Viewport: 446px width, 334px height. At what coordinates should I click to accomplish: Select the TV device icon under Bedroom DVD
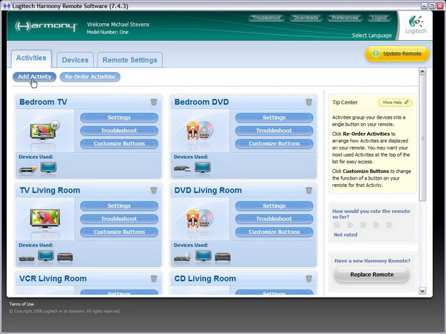coord(203,168)
